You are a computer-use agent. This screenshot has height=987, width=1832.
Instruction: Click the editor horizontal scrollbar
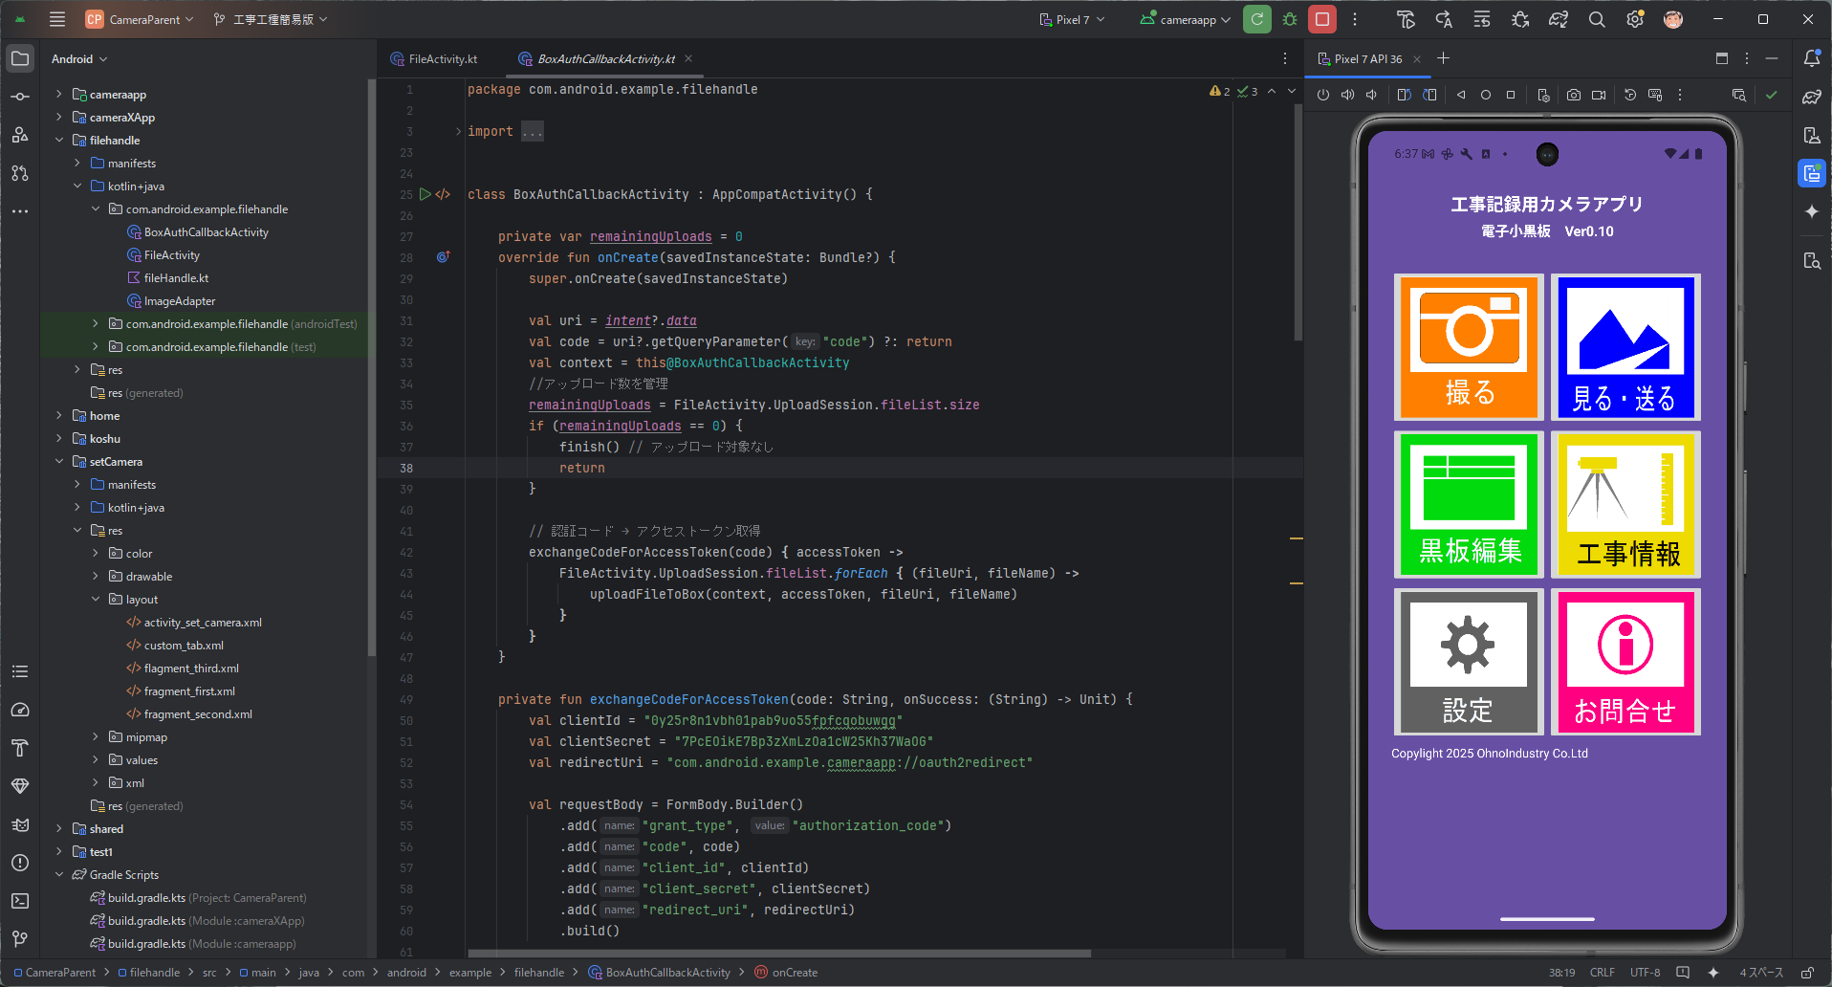[778, 954]
